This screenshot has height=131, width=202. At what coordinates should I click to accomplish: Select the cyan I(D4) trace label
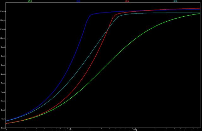175,1
